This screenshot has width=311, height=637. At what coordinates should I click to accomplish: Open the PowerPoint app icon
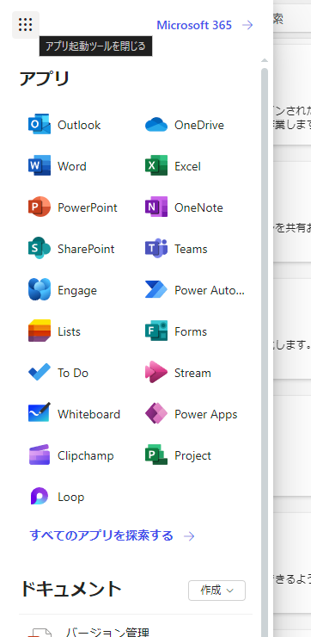tap(40, 207)
